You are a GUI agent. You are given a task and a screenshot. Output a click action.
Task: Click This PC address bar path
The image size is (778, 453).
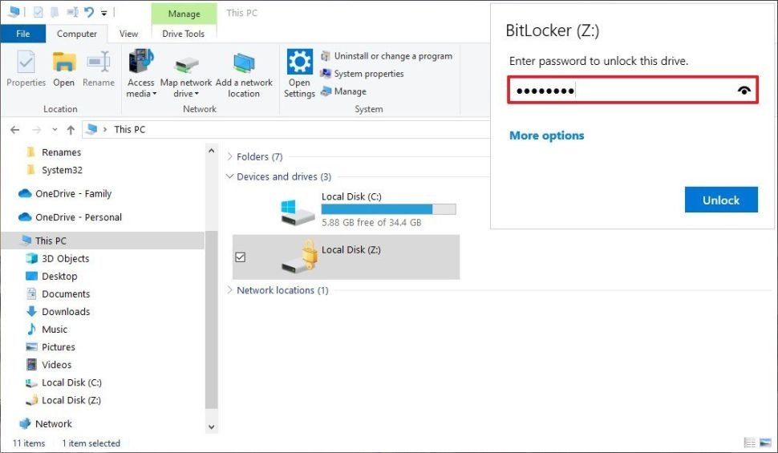click(129, 130)
